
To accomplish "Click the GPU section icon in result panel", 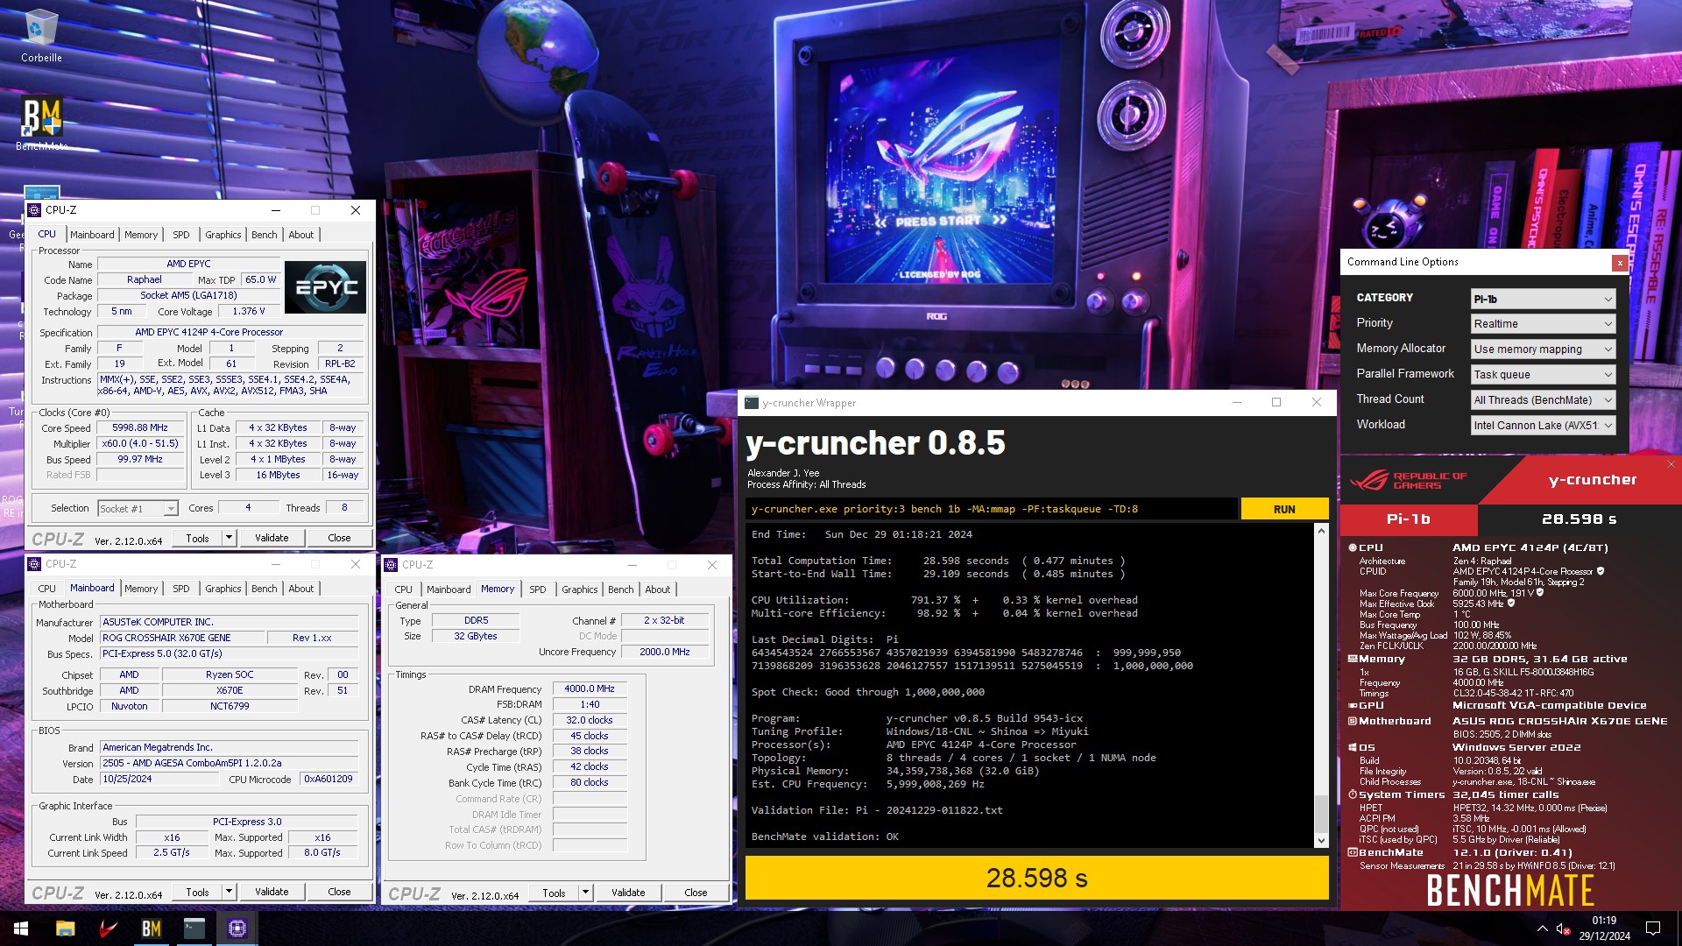I will click(x=1353, y=705).
